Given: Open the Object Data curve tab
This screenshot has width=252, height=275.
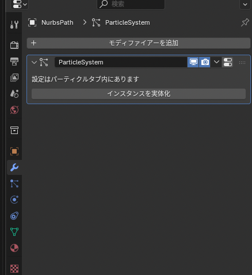Looking at the screenshot, I should [x=14, y=232].
